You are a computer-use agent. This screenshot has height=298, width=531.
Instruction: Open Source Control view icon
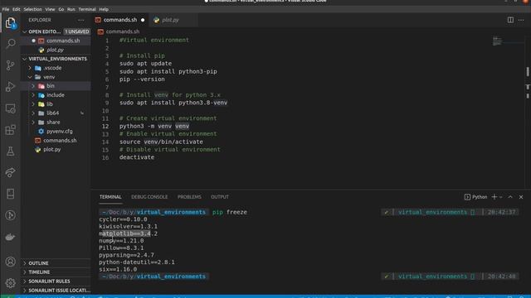click(x=11, y=65)
